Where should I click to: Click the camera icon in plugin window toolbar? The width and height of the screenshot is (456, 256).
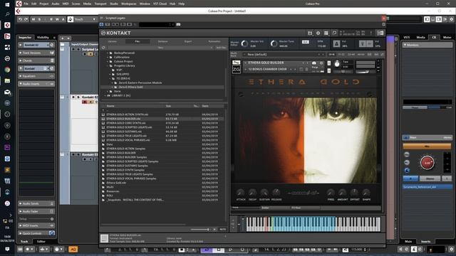click(178, 24)
